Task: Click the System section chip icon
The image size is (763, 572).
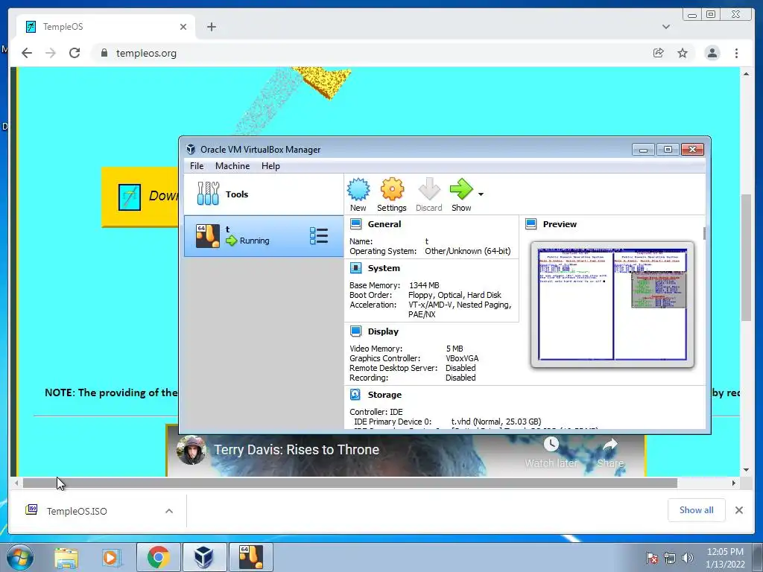Action: click(x=355, y=268)
